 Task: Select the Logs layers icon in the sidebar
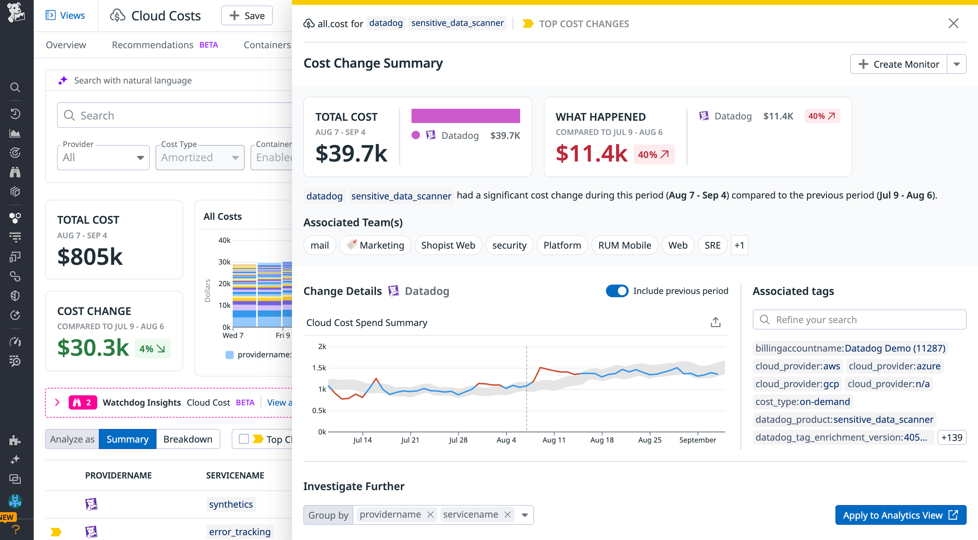pos(15,192)
